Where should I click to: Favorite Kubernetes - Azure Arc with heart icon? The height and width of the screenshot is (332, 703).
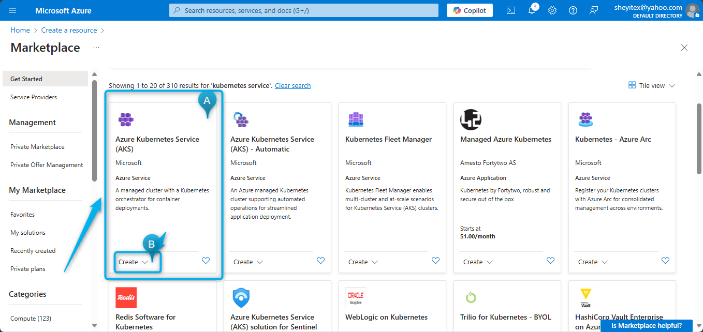(665, 261)
